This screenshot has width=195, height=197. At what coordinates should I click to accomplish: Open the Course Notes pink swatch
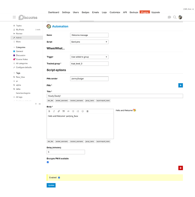coord(14,59)
